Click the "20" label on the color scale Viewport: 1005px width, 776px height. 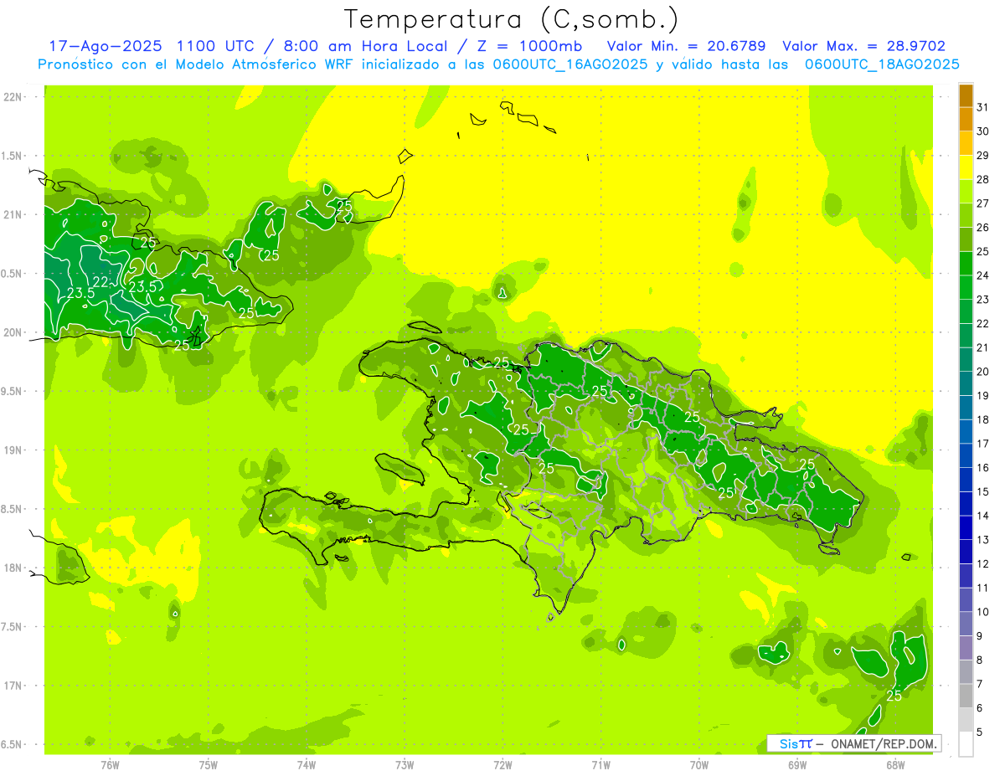pyautogui.click(x=983, y=372)
